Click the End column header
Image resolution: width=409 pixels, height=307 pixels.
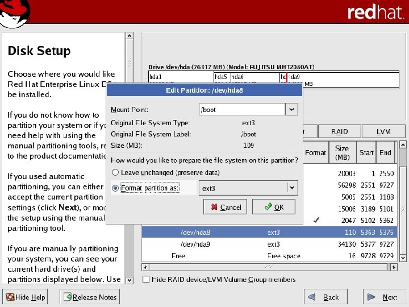[x=385, y=153]
